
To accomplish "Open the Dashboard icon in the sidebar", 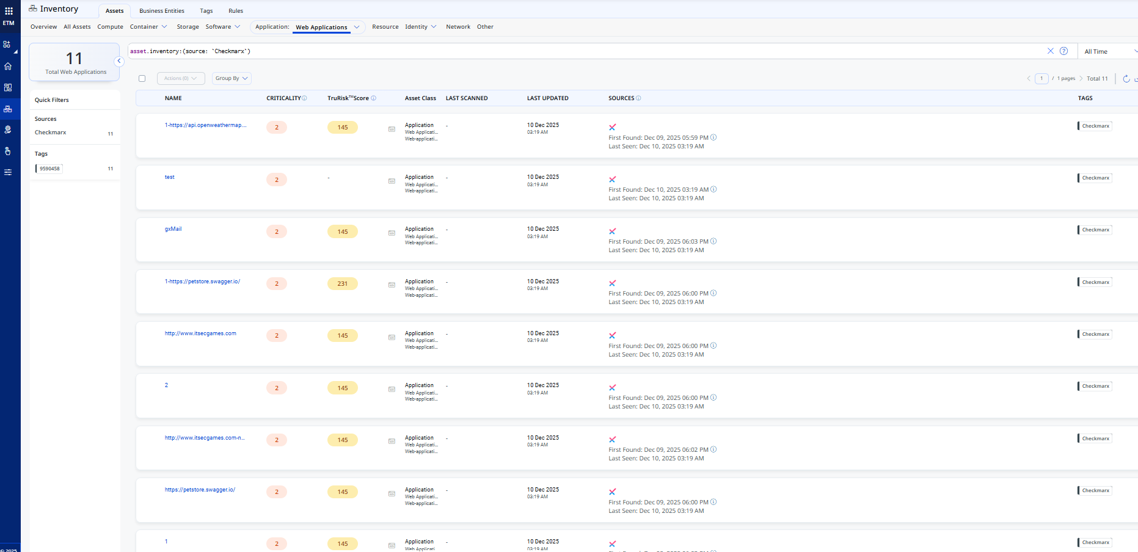I will click(8, 87).
